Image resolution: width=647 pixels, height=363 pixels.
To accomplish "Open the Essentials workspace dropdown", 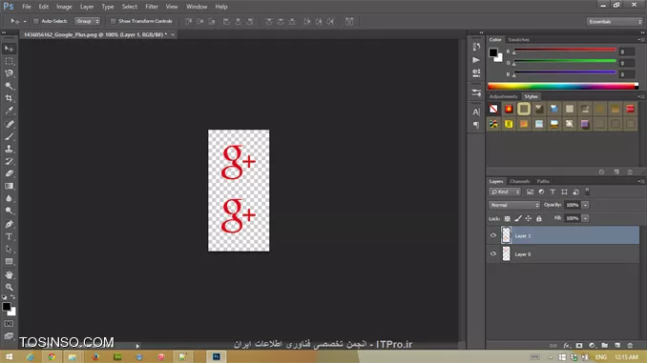I will [x=615, y=21].
